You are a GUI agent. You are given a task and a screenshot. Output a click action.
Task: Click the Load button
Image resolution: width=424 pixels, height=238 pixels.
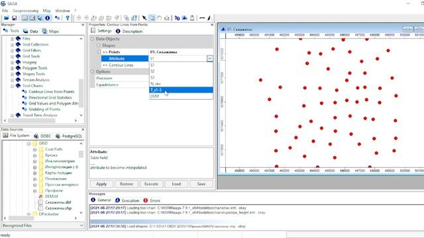(x=176, y=184)
